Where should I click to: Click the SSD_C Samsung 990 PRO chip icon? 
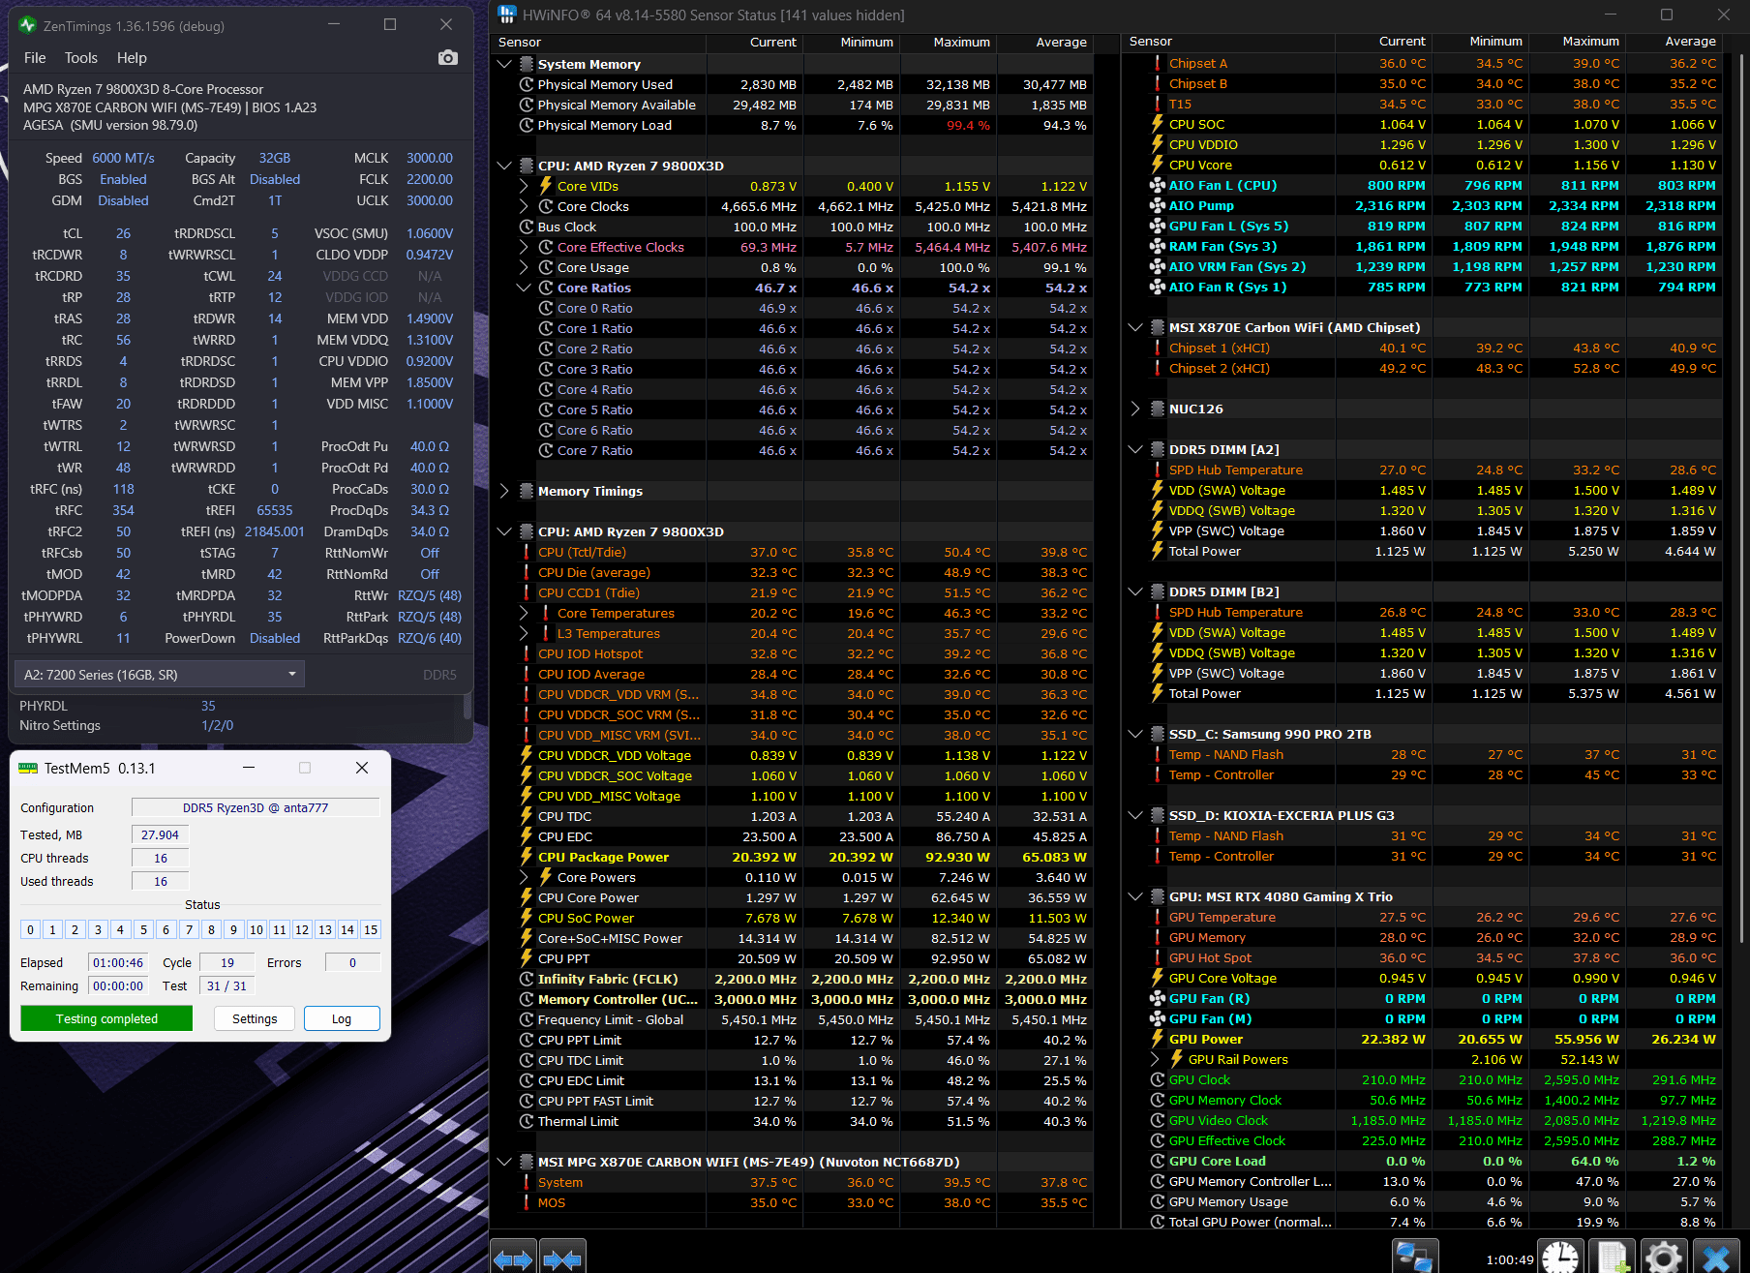(x=1158, y=734)
